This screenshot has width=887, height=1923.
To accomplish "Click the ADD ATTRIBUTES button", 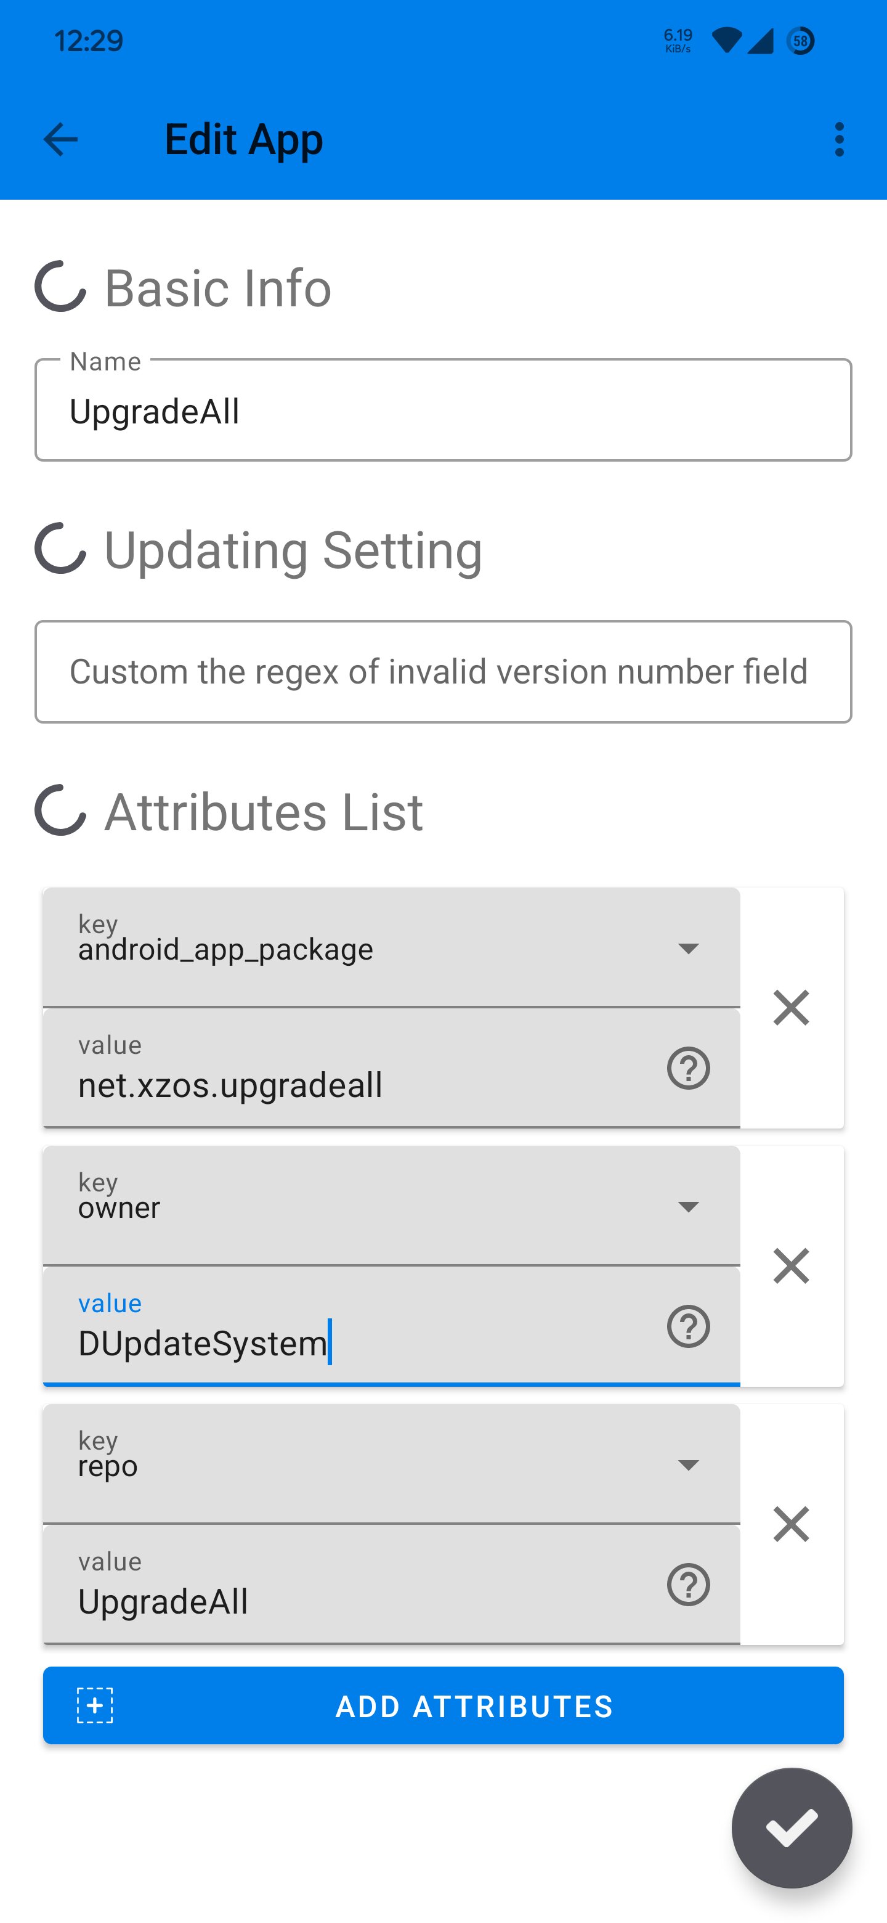I will (443, 1706).
